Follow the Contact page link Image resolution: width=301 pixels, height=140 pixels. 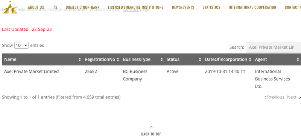coord(131,9)
